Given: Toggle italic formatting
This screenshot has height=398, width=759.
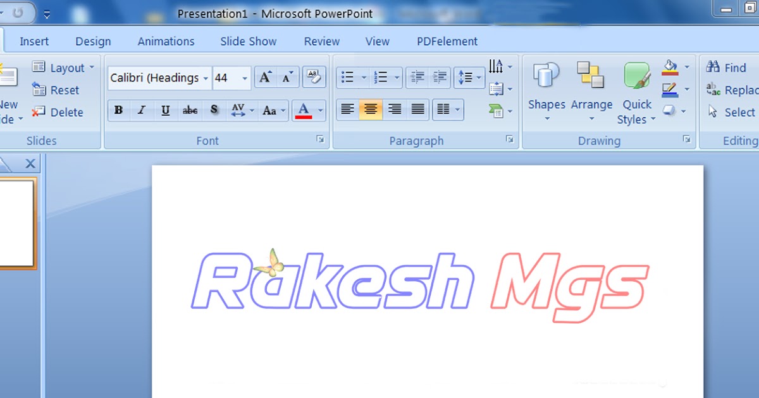Looking at the screenshot, I should point(142,110).
